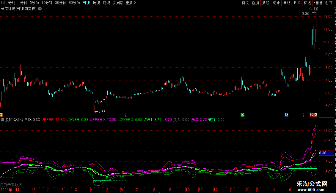The height and width of the screenshot is (193, 336).
Task: Click the 波峰: 7.72 value
Action: [x=199, y=120]
